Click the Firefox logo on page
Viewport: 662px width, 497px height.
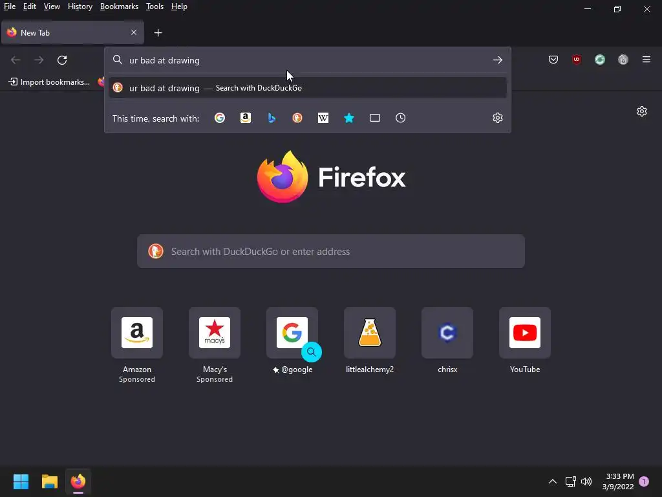coord(283,176)
